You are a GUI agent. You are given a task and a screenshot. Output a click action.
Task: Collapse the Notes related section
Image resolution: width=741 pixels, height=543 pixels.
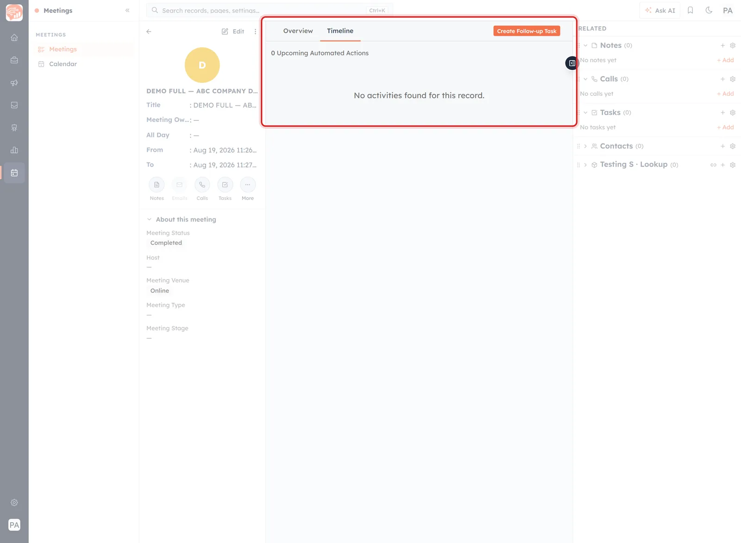585,45
